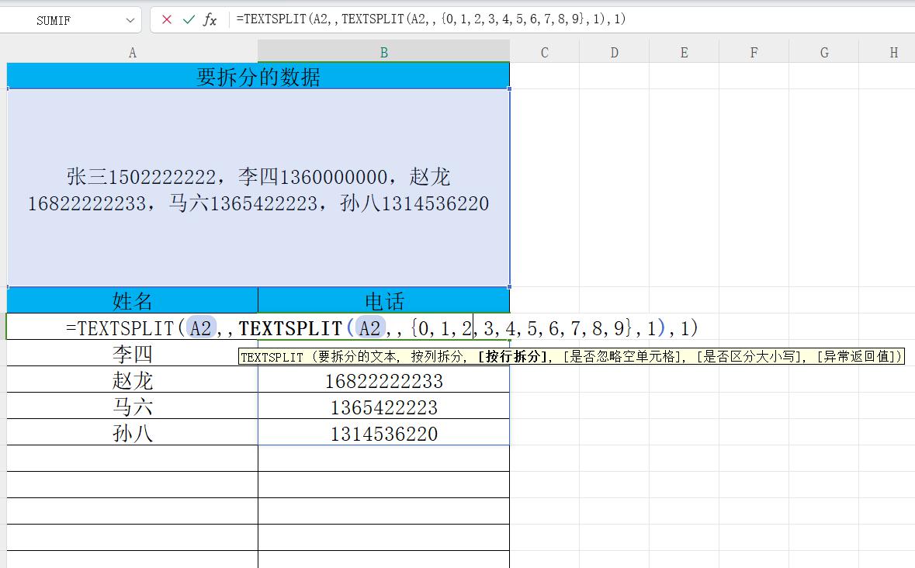Viewport: 915px width, 568px height.
Task: Click the cell containing 李四
Action: click(x=133, y=353)
